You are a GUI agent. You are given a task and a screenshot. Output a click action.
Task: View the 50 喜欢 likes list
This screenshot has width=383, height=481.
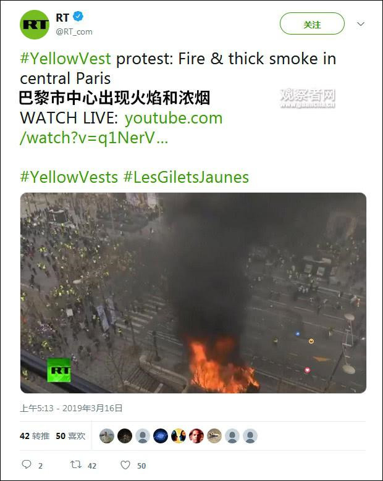tap(70, 436)
